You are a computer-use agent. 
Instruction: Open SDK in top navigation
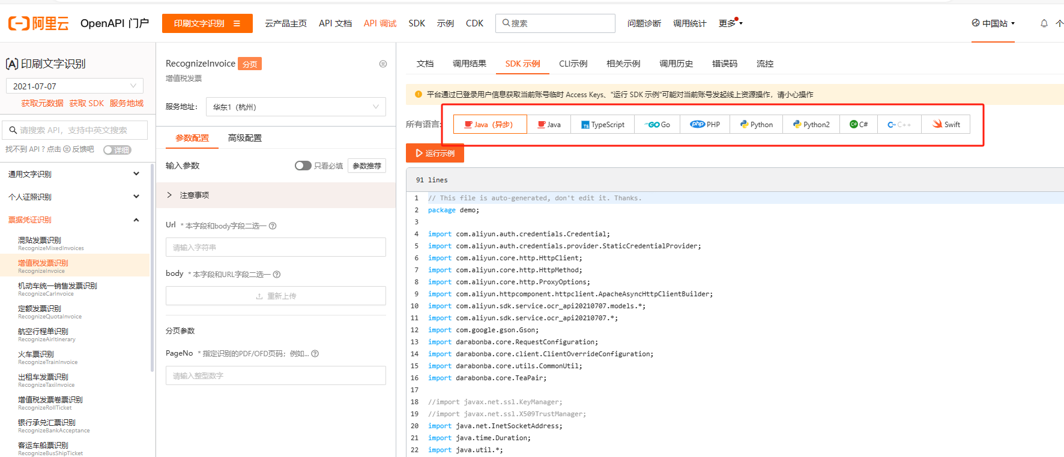coord(417,23)
